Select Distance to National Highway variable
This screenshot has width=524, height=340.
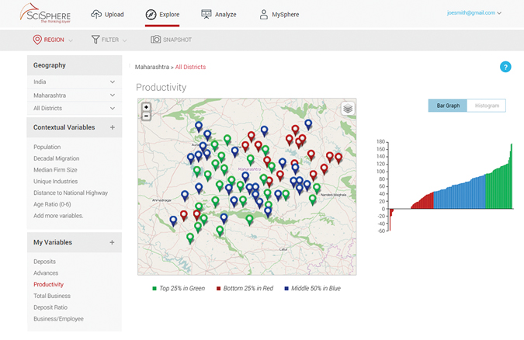(x=71, y=193)
